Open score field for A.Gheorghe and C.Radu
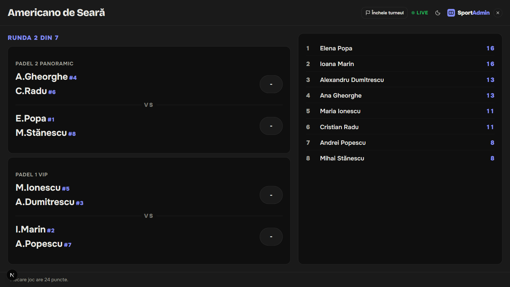The height and width of the screenshot is (287, 510). tap(271, 84)
